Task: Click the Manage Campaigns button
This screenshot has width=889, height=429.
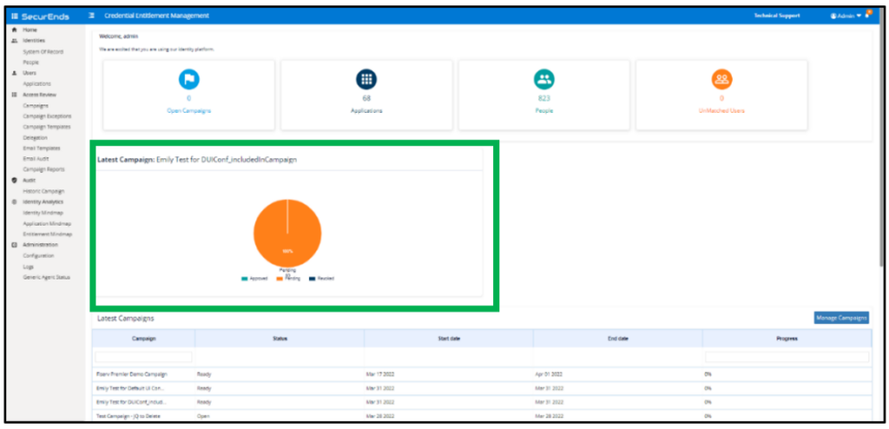Action: tap(840, 318)
